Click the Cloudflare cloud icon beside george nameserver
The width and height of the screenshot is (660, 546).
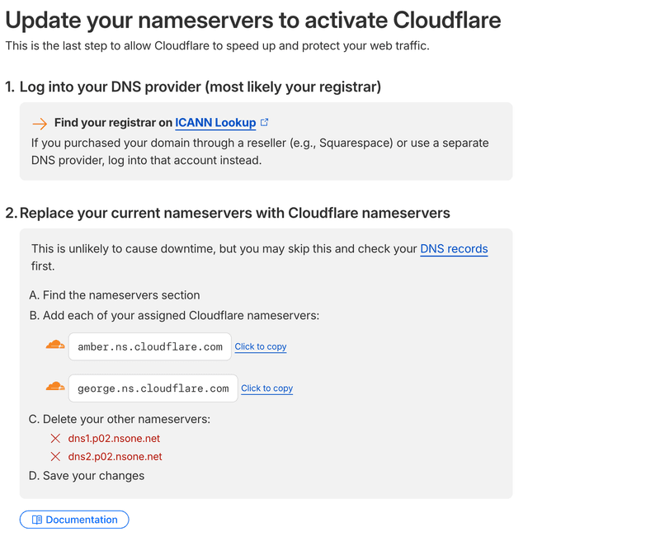tap(55, 386)
